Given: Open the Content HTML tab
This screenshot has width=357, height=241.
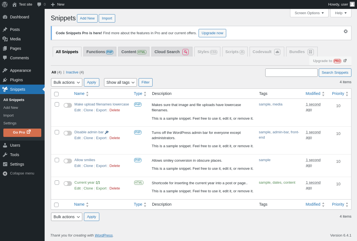Looking at the screenshot, I should point(134,52).
